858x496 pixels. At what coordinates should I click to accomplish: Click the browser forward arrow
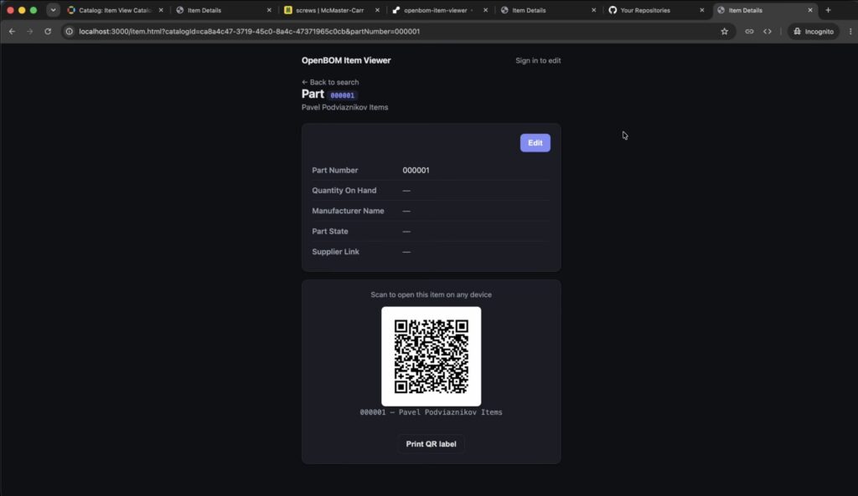[29, 32]
